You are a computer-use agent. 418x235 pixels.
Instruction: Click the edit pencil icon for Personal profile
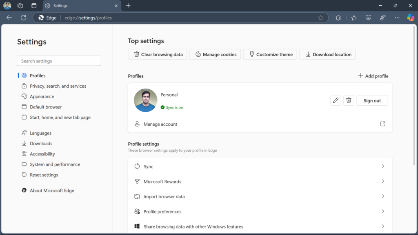[336, 100]
